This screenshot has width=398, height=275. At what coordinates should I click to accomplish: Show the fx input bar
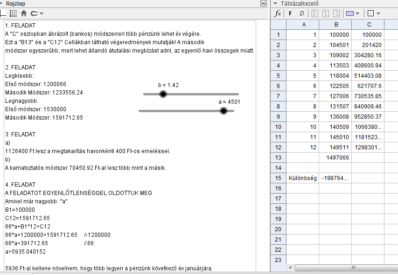click(x=277, y=13)
